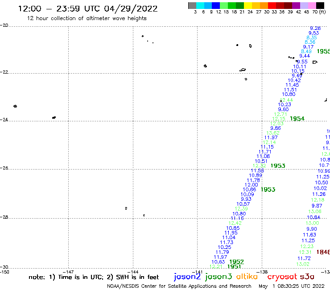Click the green reading 13.62
This screenshot has height=290, width=330.
coord(273,133)
